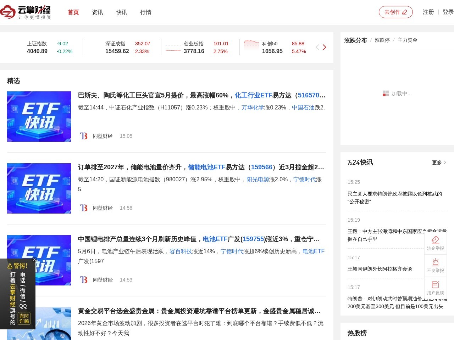Click the 登录 link
The height and width of the screenshot is (340, 454).
(448, 12)
